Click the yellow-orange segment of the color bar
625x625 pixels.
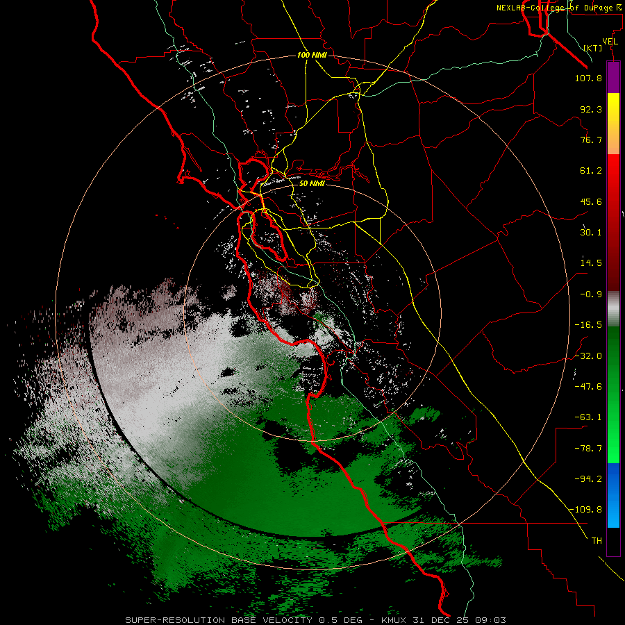click(613, 124)
